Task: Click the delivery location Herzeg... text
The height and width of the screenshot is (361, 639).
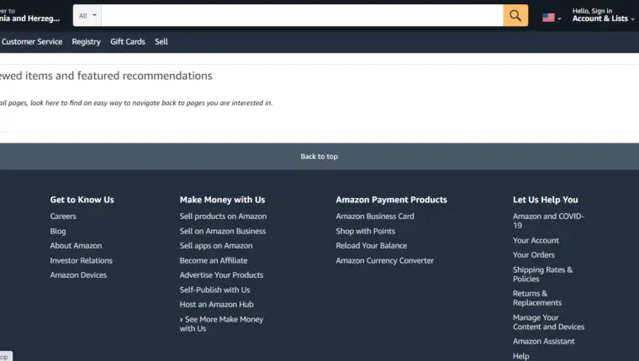Action: [29, 18]
